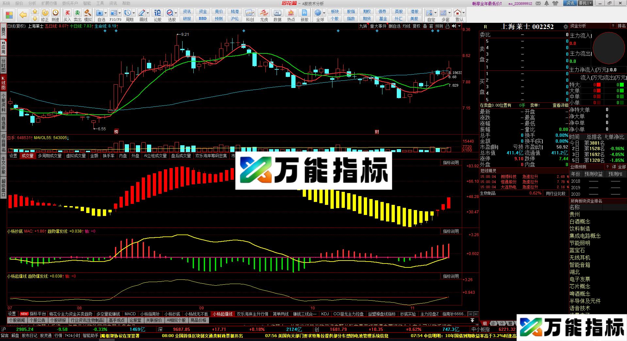Launch the 选股 stock screener icon
The height and width of the screenshot is (341, 627).
coord(170,13)
